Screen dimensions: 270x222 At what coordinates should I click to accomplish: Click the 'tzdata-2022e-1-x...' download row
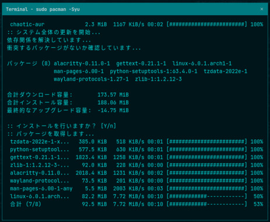[136, 141]
